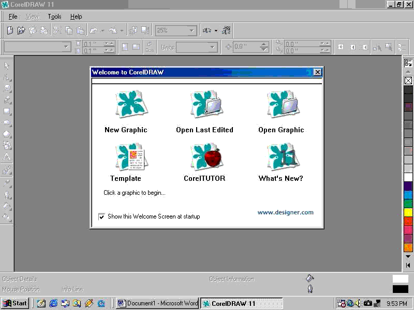This screenshot has height=310, width=414.
Task: Click the Export toolbar icon
Action: [145, 30]
